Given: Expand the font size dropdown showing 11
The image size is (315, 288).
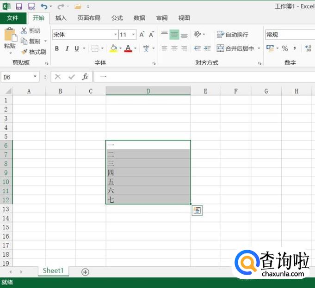Looking at the screenshot, I should click(134, 35).
